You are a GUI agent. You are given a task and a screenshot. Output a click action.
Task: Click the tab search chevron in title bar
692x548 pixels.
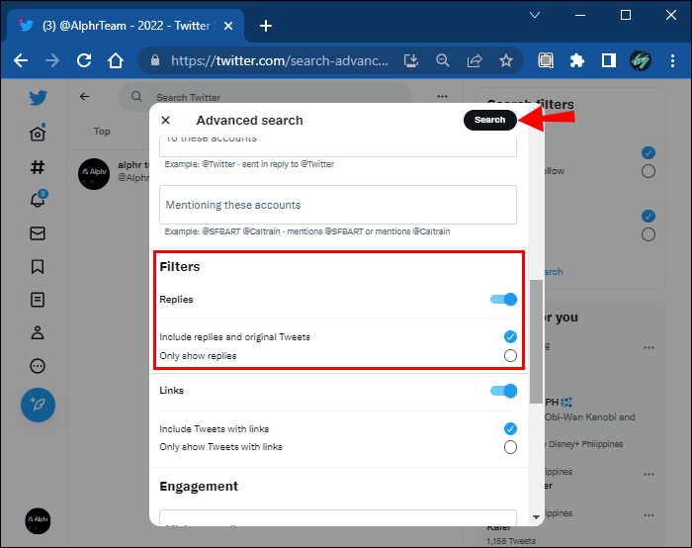coord(535,15)
